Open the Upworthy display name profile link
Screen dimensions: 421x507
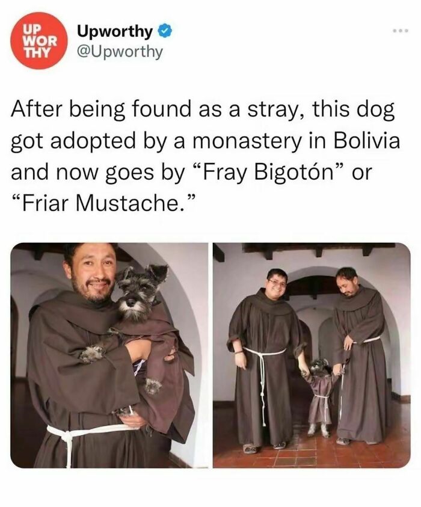[x=114, y=31]
